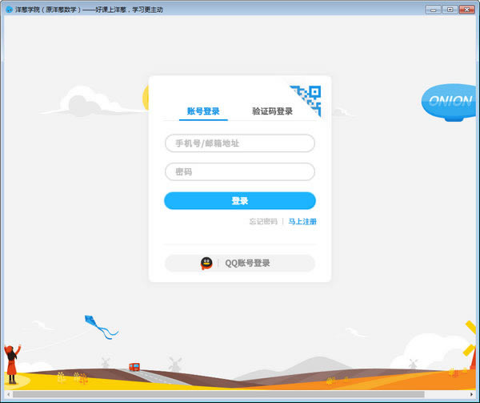The height and width of the screenshot is (403, 480).
Task: Switch to the 验证码登录 tab
Action: tap(272, 111)
